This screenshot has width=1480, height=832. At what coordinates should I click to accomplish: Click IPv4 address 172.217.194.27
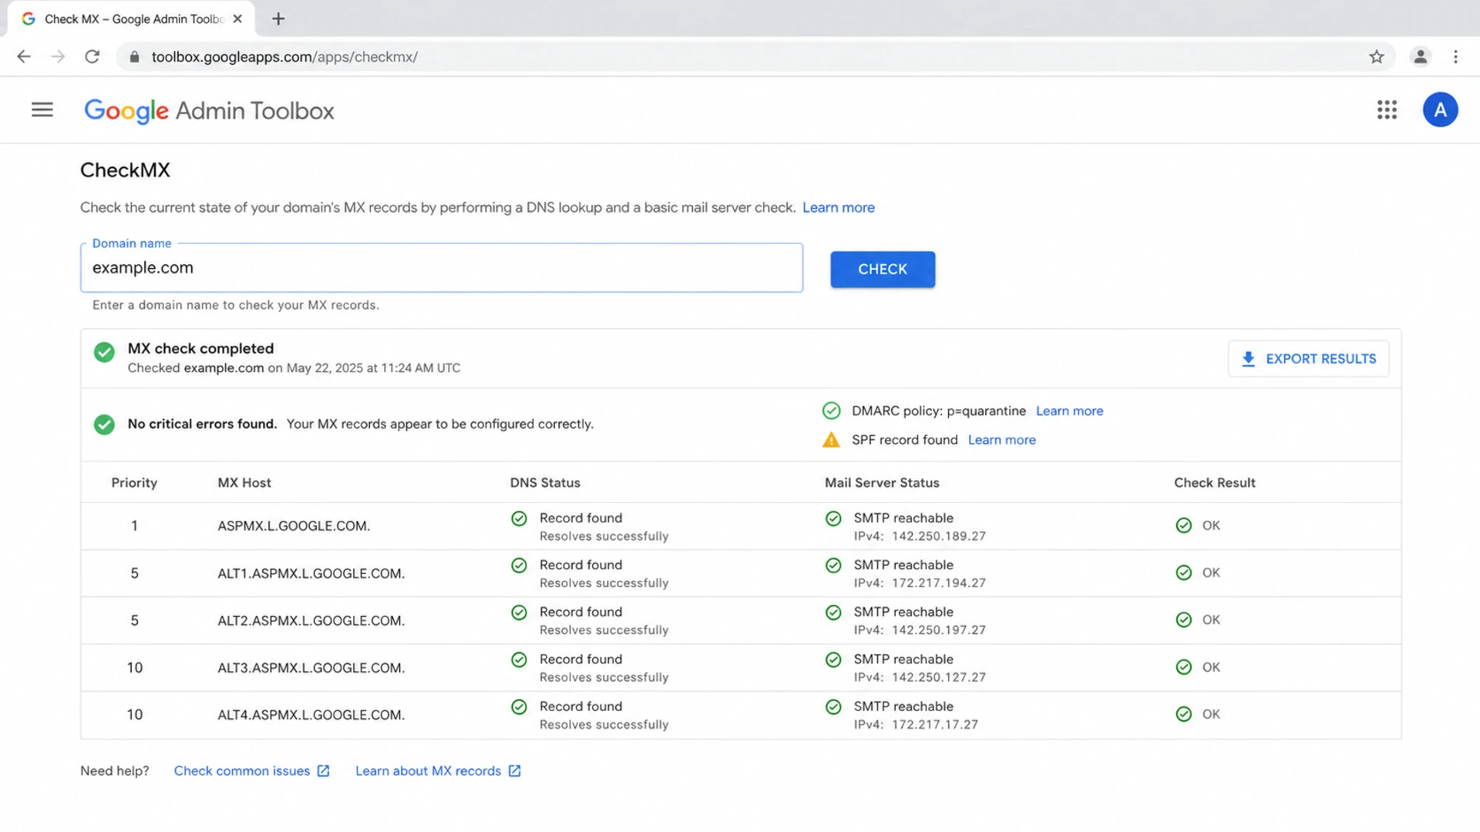[x=939, y=583]
